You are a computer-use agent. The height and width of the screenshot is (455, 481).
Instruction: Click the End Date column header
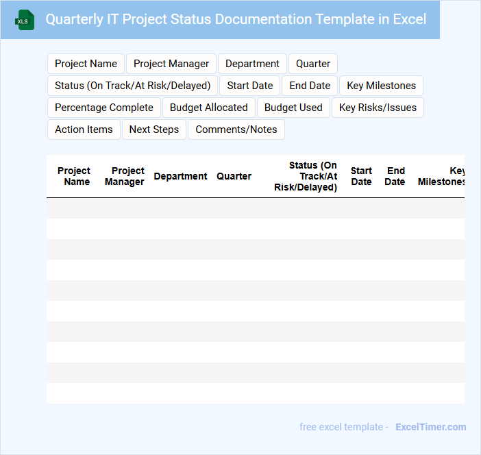(x=395, y=176)
